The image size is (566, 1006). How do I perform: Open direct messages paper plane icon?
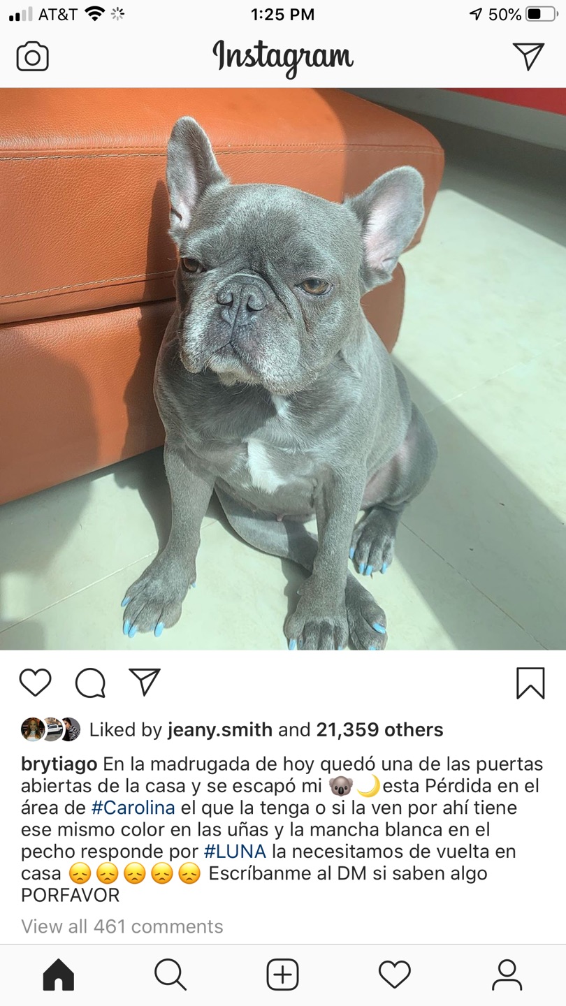[x=528, y=57]
